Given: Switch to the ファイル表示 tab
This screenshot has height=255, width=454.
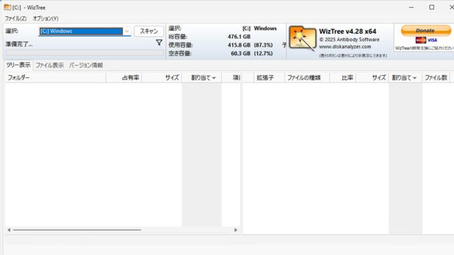Looking at the screenshot, I should coord(49,65).
